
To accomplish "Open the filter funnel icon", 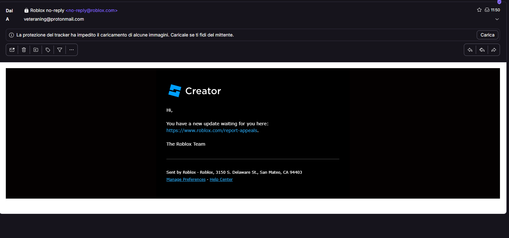I will [60, 50].
